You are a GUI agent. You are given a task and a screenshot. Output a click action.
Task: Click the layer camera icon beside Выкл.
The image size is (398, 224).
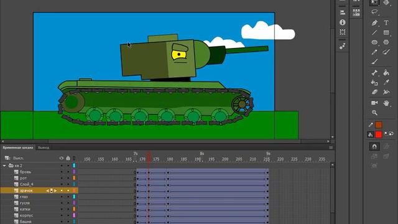pyautogui.click(x=7, y=158)
